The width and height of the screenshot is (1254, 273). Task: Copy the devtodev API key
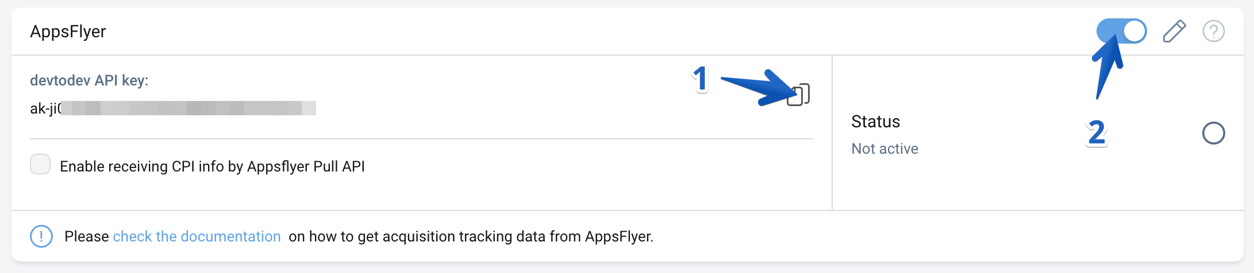pyautogui.click(x=799, y=95)
